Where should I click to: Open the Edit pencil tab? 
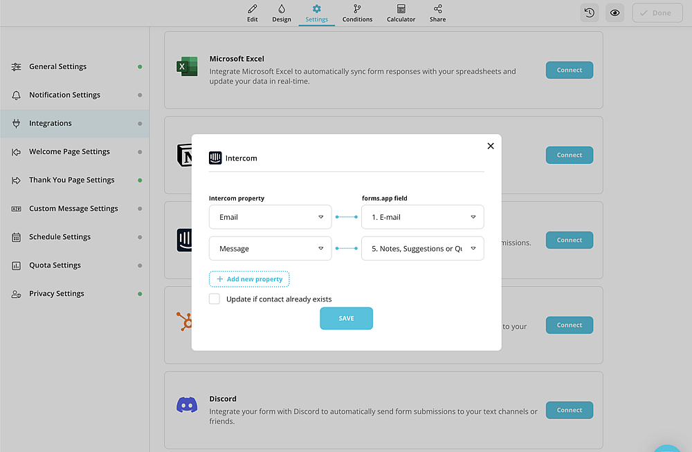click(253, 13)
